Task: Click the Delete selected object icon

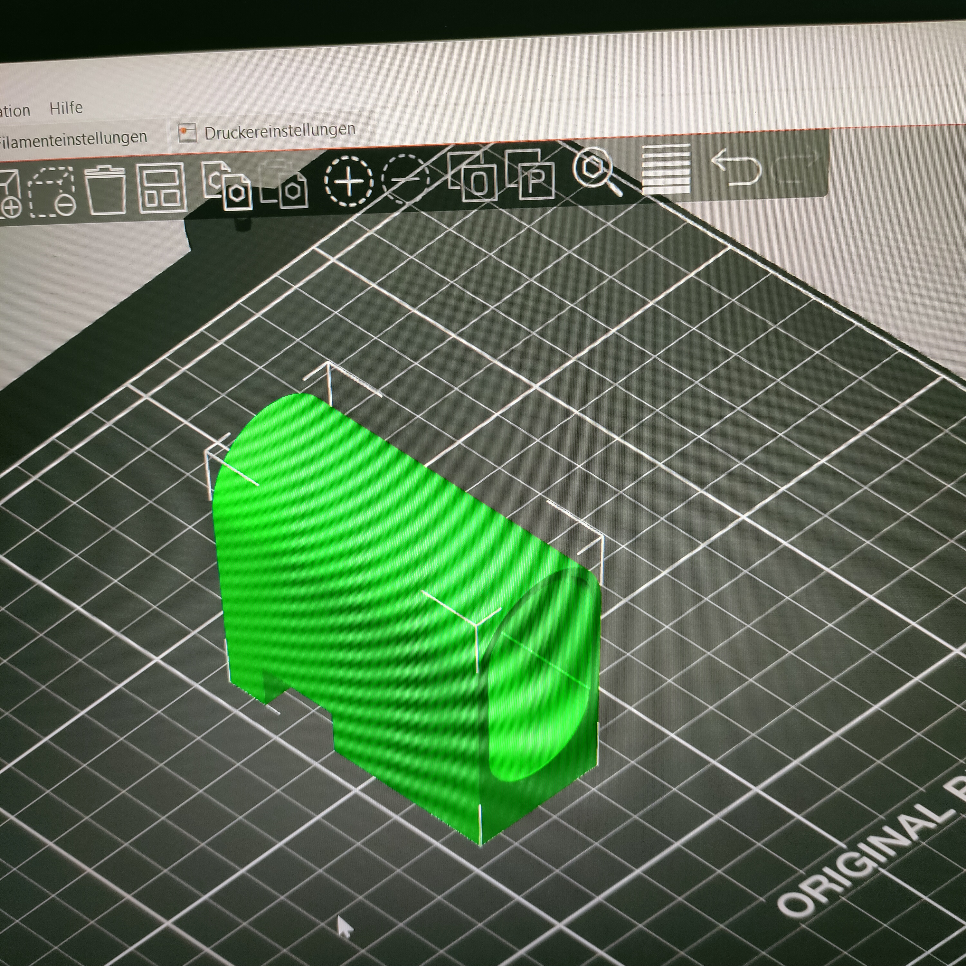Action: pyautogui.click(x=52, y=193)
